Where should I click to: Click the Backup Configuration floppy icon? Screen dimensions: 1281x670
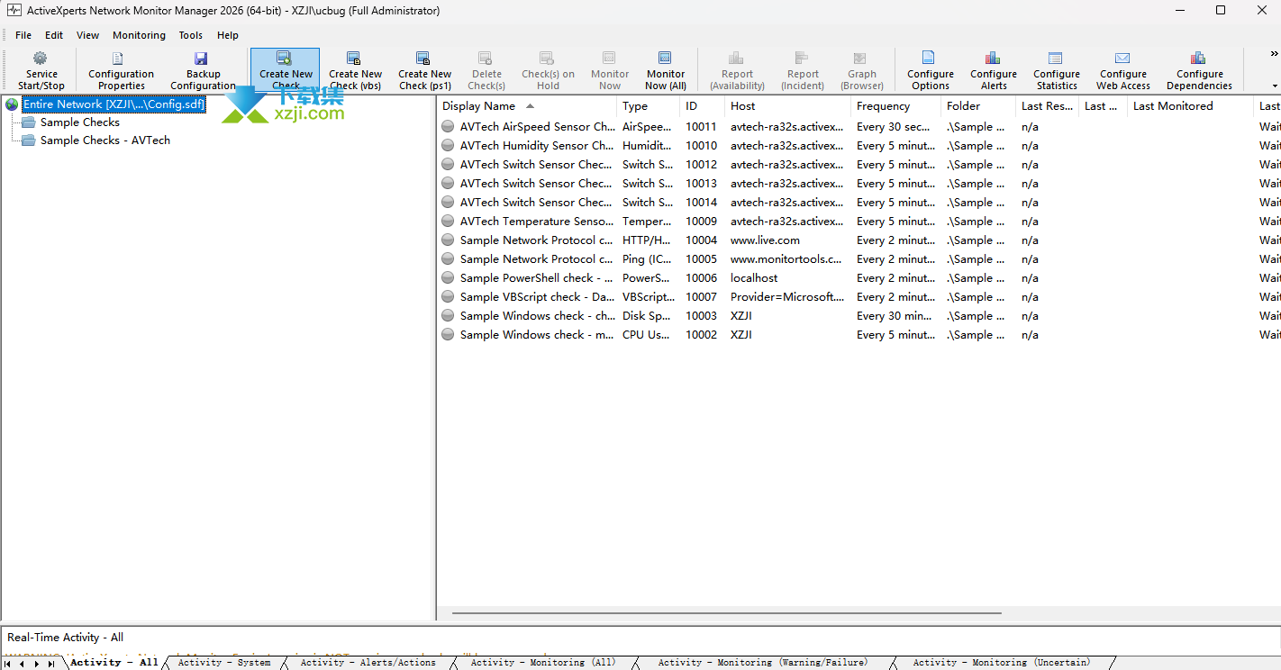click(203, 59)
